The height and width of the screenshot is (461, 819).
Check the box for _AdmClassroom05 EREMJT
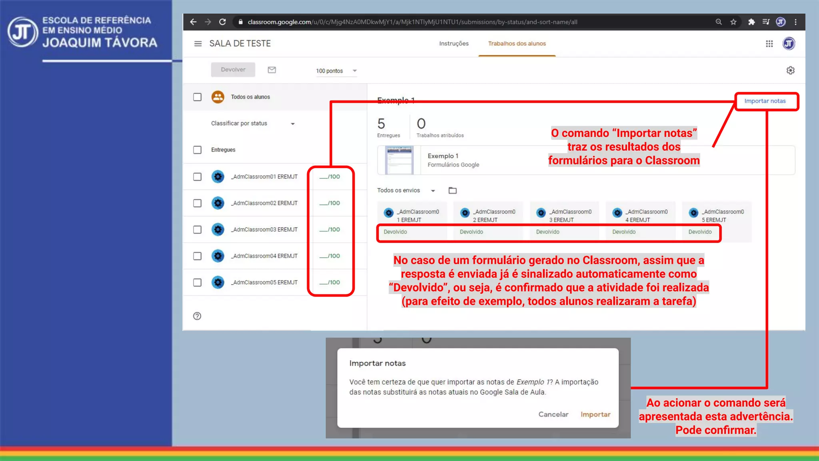(x=197, y=283)
